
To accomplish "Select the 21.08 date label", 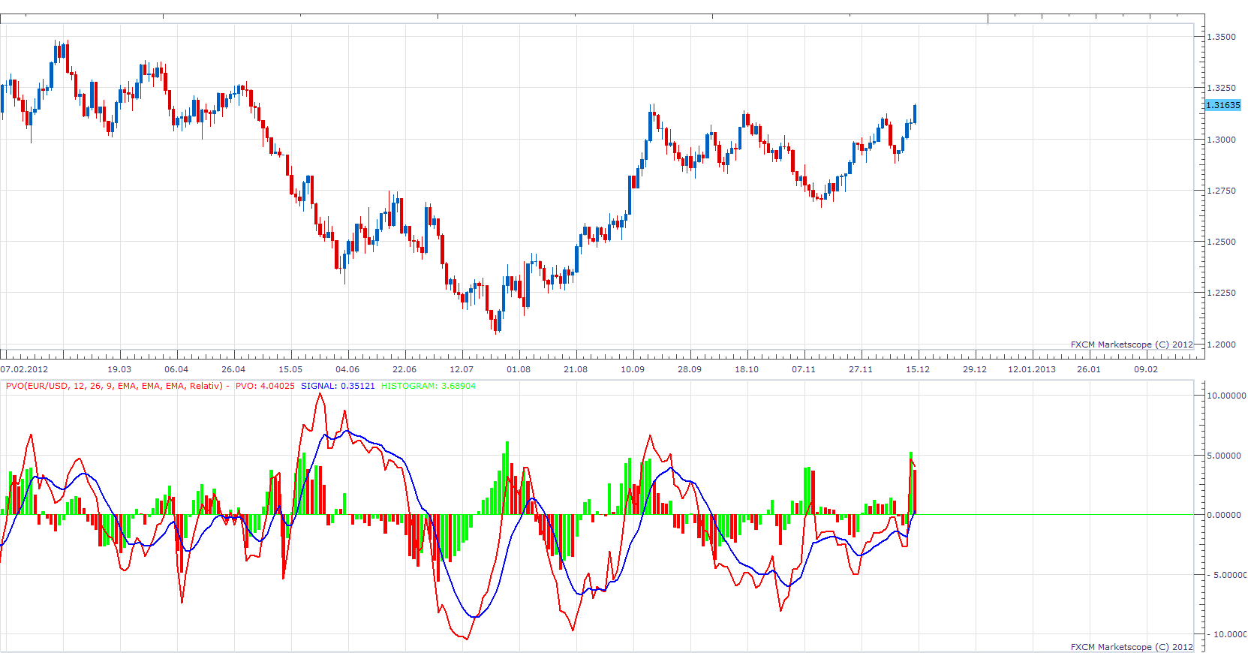I will coord(576,369).
